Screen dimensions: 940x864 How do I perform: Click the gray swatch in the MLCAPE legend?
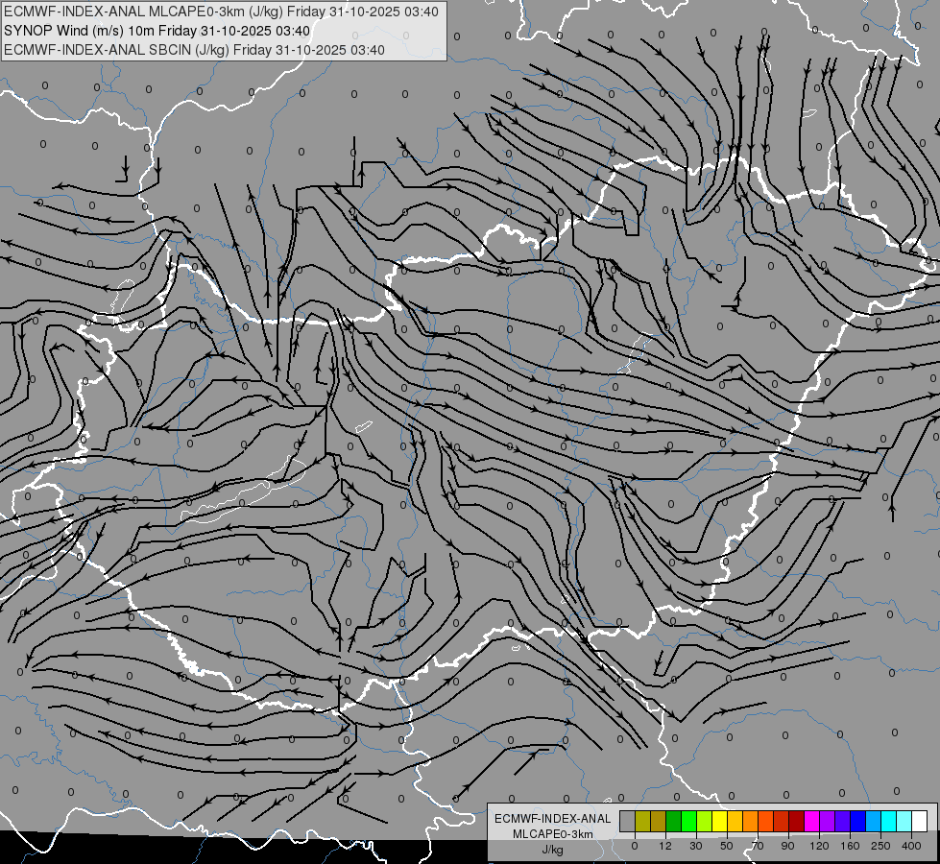[x=627, y=821]
